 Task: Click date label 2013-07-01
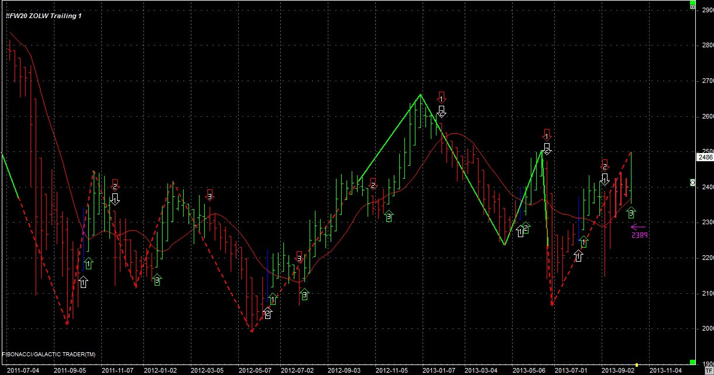coord(571,370)
